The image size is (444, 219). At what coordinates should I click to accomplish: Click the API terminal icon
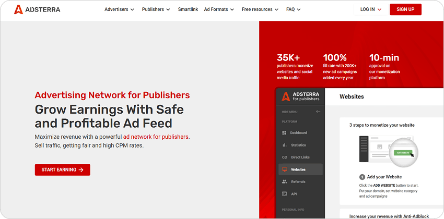pos(285,193)
